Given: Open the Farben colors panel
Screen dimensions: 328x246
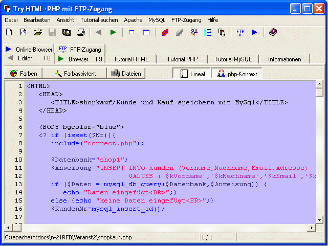Looking at the screenshot, I should pyautogui.click(x=24, y=74).
